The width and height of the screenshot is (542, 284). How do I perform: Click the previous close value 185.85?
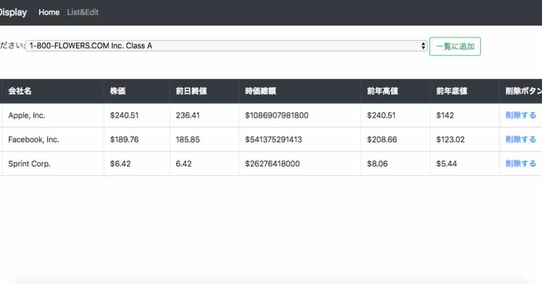pyautogui.click(x=187, y=139)
